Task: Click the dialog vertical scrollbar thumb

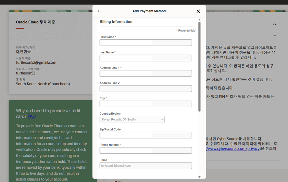Action: pos(199,67)
